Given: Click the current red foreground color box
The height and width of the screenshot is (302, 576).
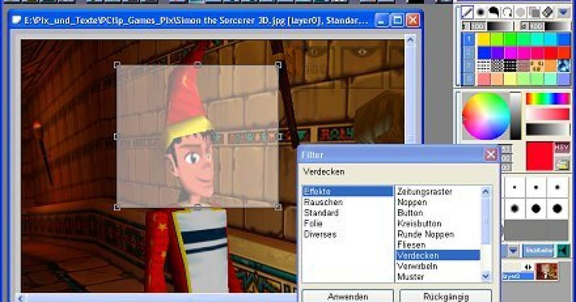Looking at the screenshot, I should (x=540, y=156).
